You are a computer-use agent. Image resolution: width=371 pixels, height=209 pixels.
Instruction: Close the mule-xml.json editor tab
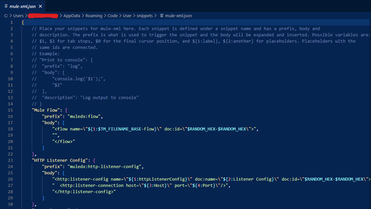coord(40,6)
